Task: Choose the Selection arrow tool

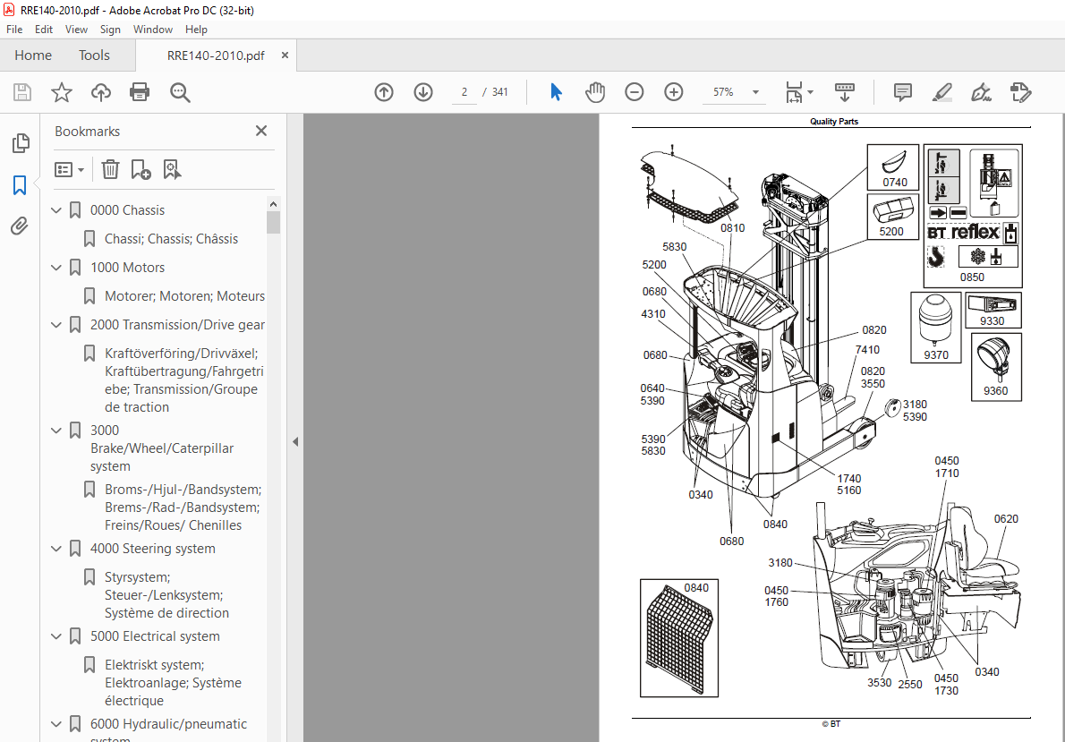Action: (x=556, y=91)
